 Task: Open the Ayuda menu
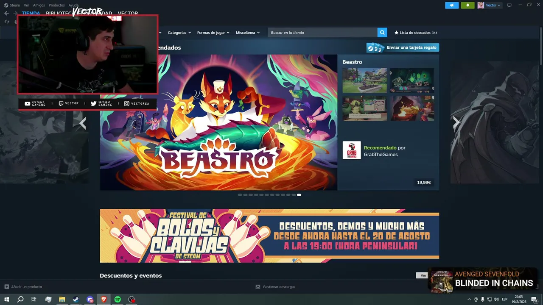tap(74, 6)
